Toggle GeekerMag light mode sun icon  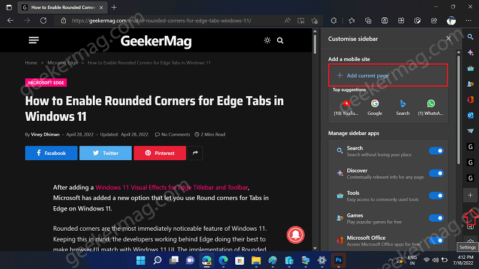267,40
